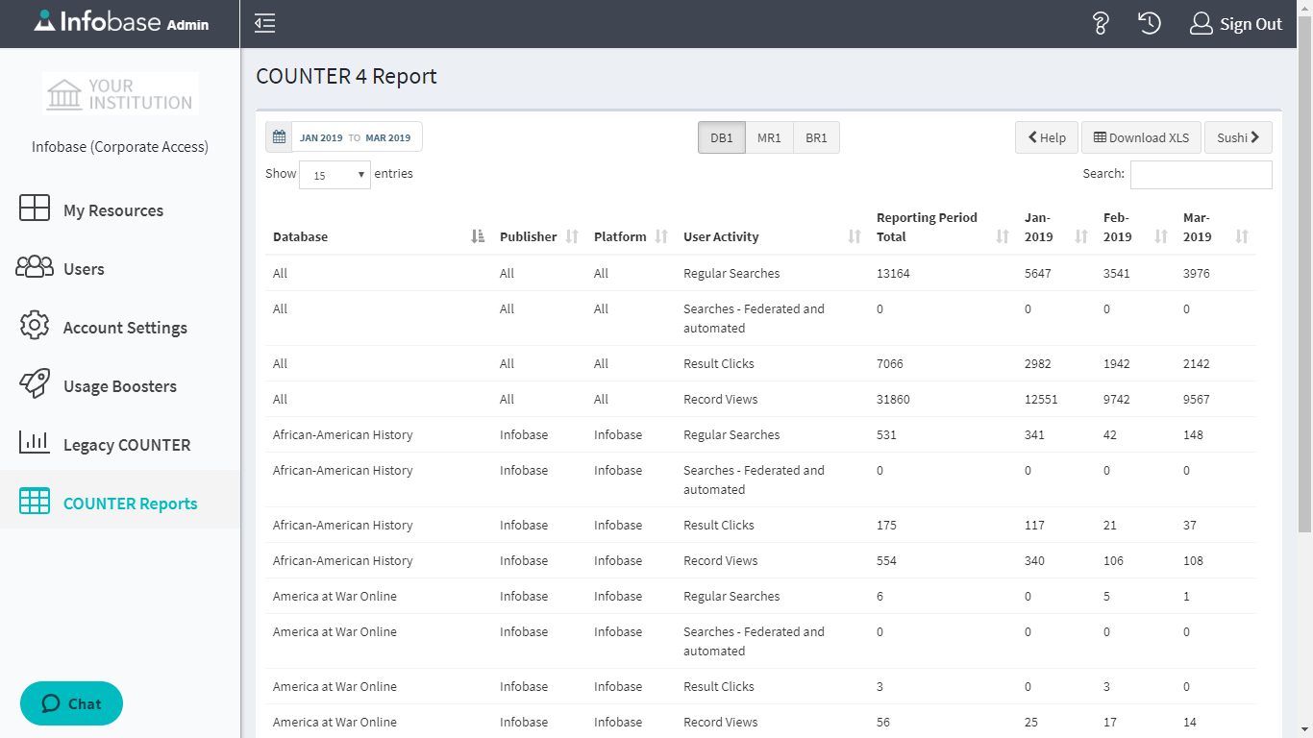The width and height of the screenshot is (1313, 738).
Task: Click the calendar icon beside date range
Action: click(279, 137)
